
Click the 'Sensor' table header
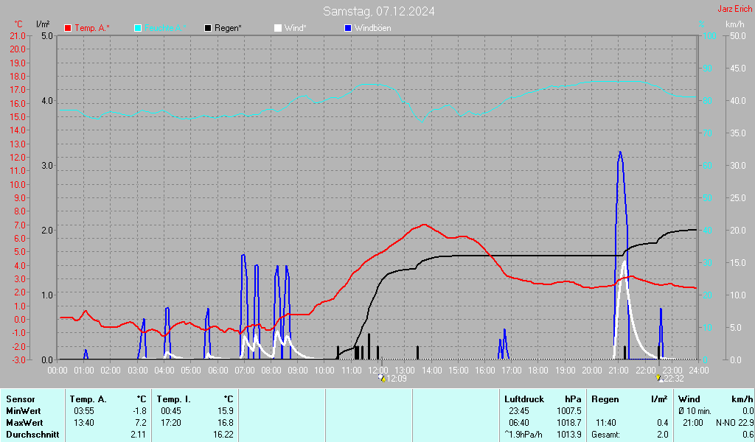(21, 399)
